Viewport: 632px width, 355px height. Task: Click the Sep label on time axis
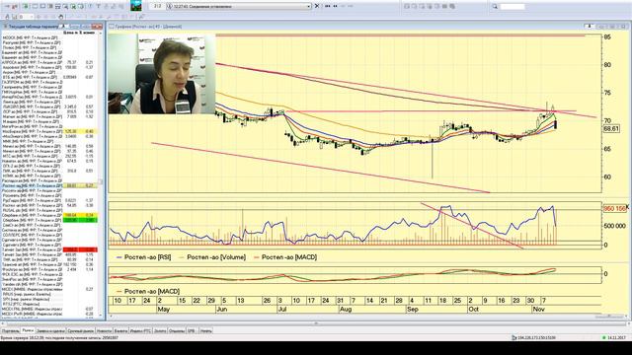coord(413,309)
